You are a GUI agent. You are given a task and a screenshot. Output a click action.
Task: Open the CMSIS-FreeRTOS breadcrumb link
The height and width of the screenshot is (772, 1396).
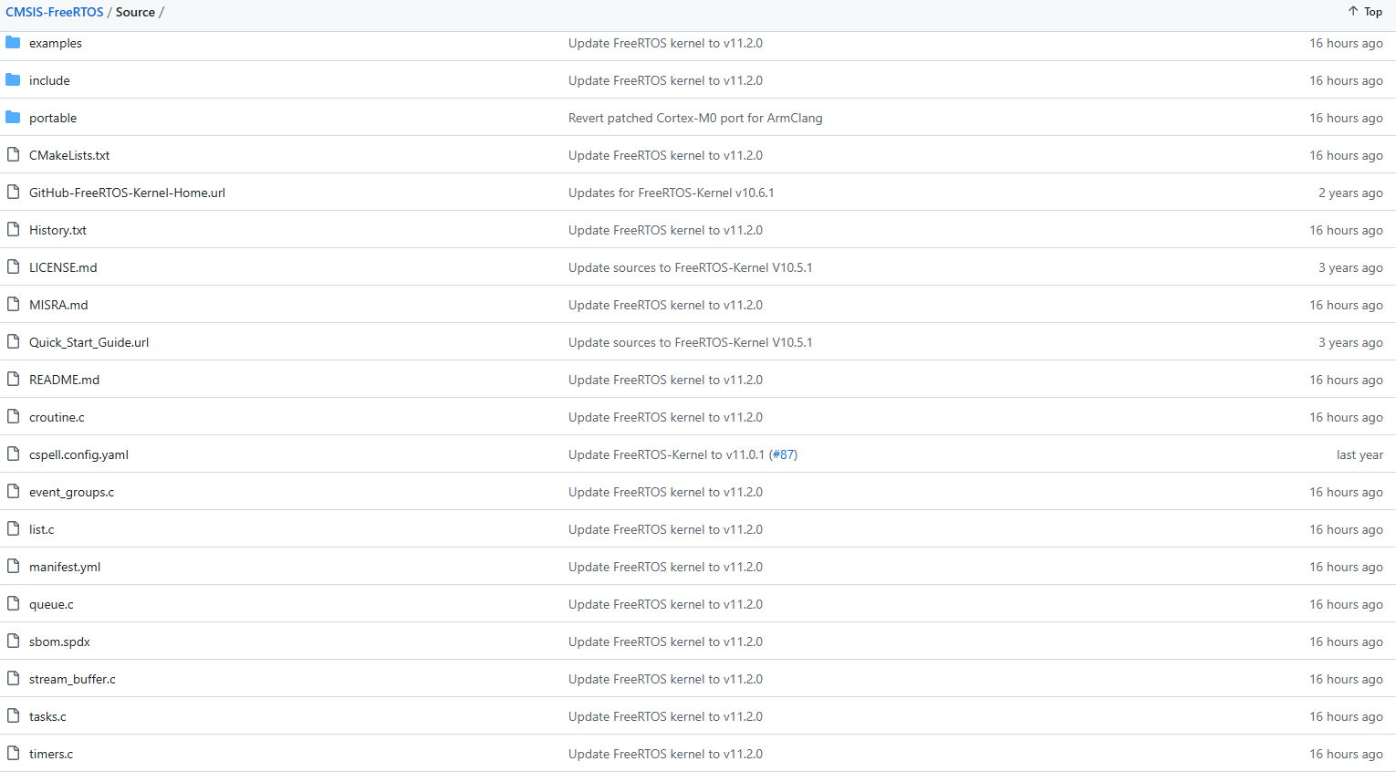click(55, 12)
